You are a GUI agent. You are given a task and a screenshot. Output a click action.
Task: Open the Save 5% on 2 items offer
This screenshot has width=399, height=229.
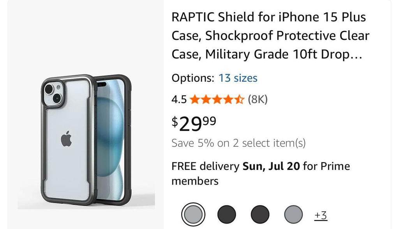coord(238,143)
